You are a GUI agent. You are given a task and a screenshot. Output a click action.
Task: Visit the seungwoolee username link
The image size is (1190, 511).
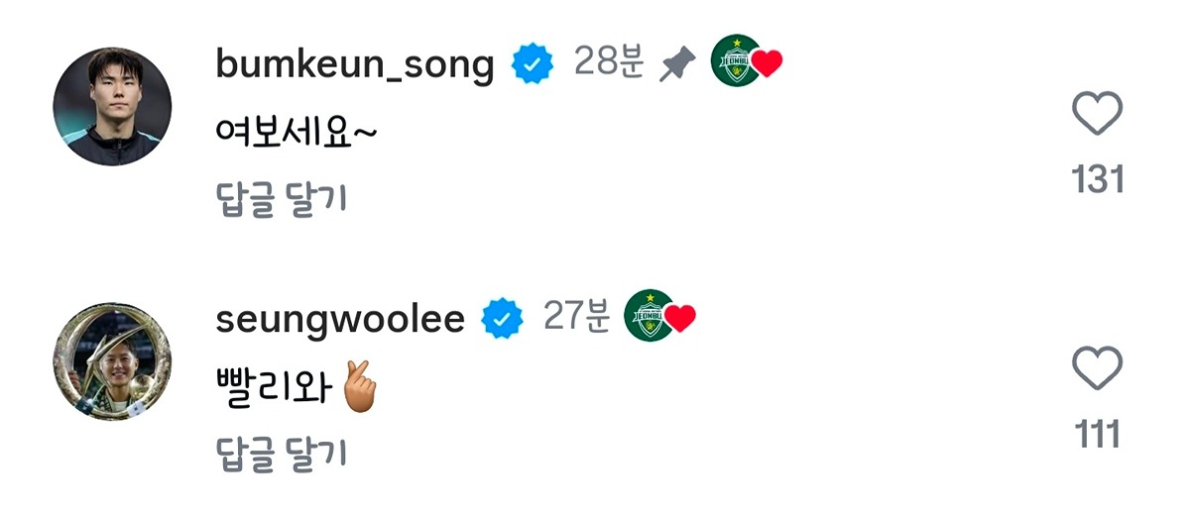point(340,319)
